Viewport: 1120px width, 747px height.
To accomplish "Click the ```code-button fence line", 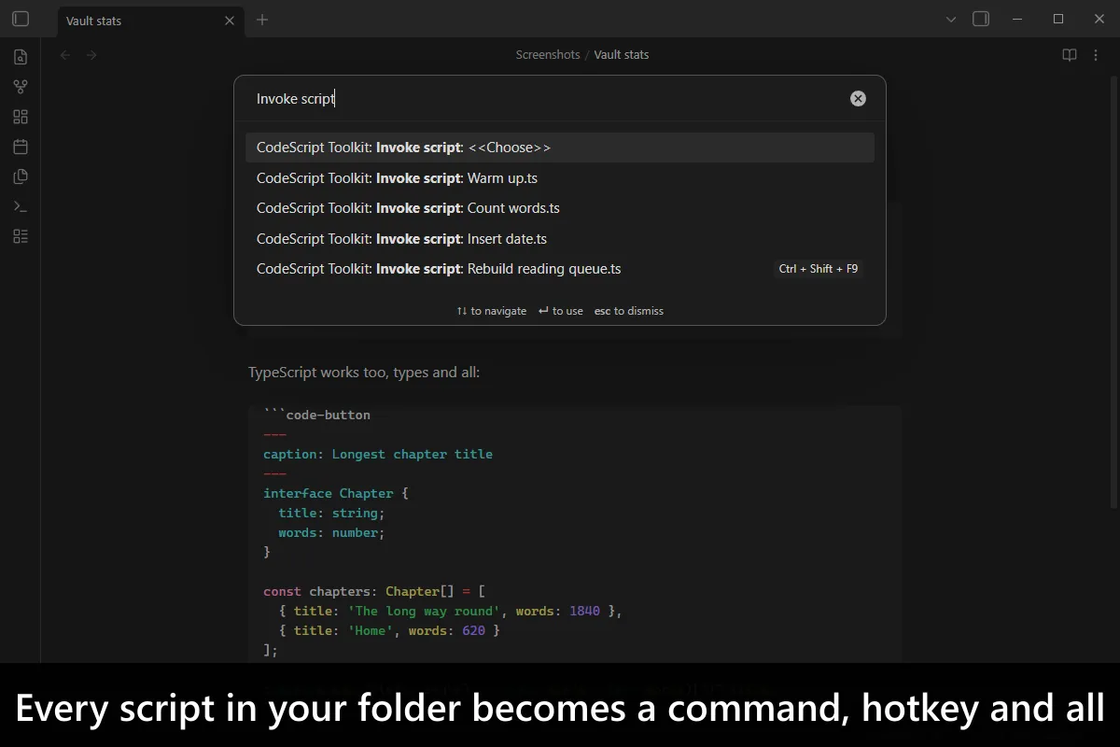I will point(316,415).
